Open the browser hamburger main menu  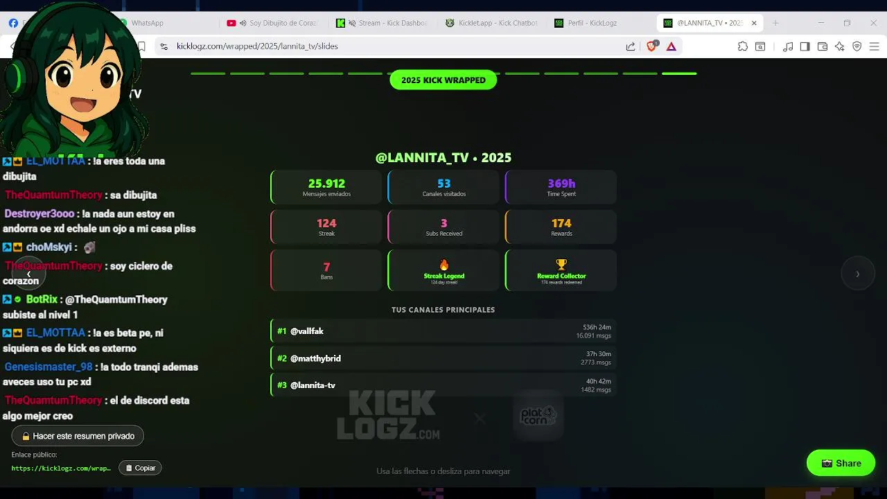click(875, 46)
